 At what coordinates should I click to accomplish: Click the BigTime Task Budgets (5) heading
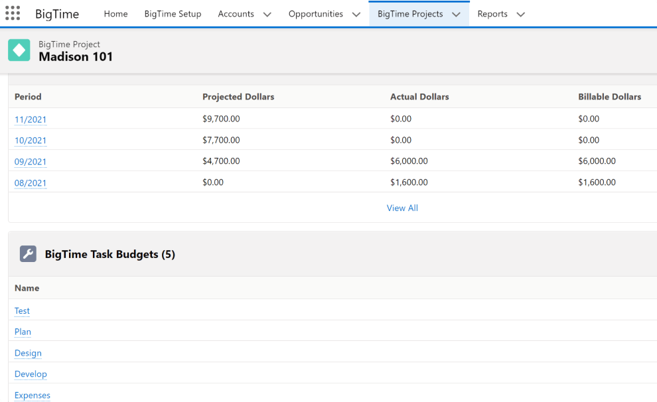pos(110,254)
